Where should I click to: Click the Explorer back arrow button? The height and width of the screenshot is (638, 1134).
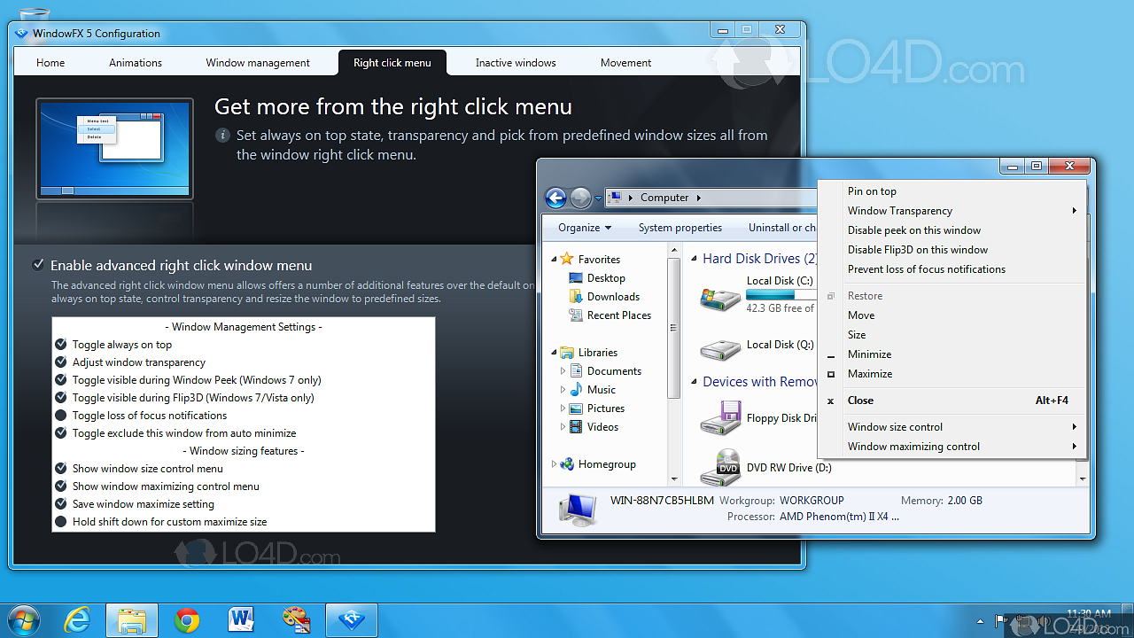555,198
